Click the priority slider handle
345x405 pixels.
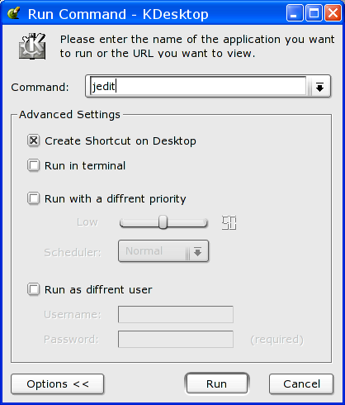163,222
